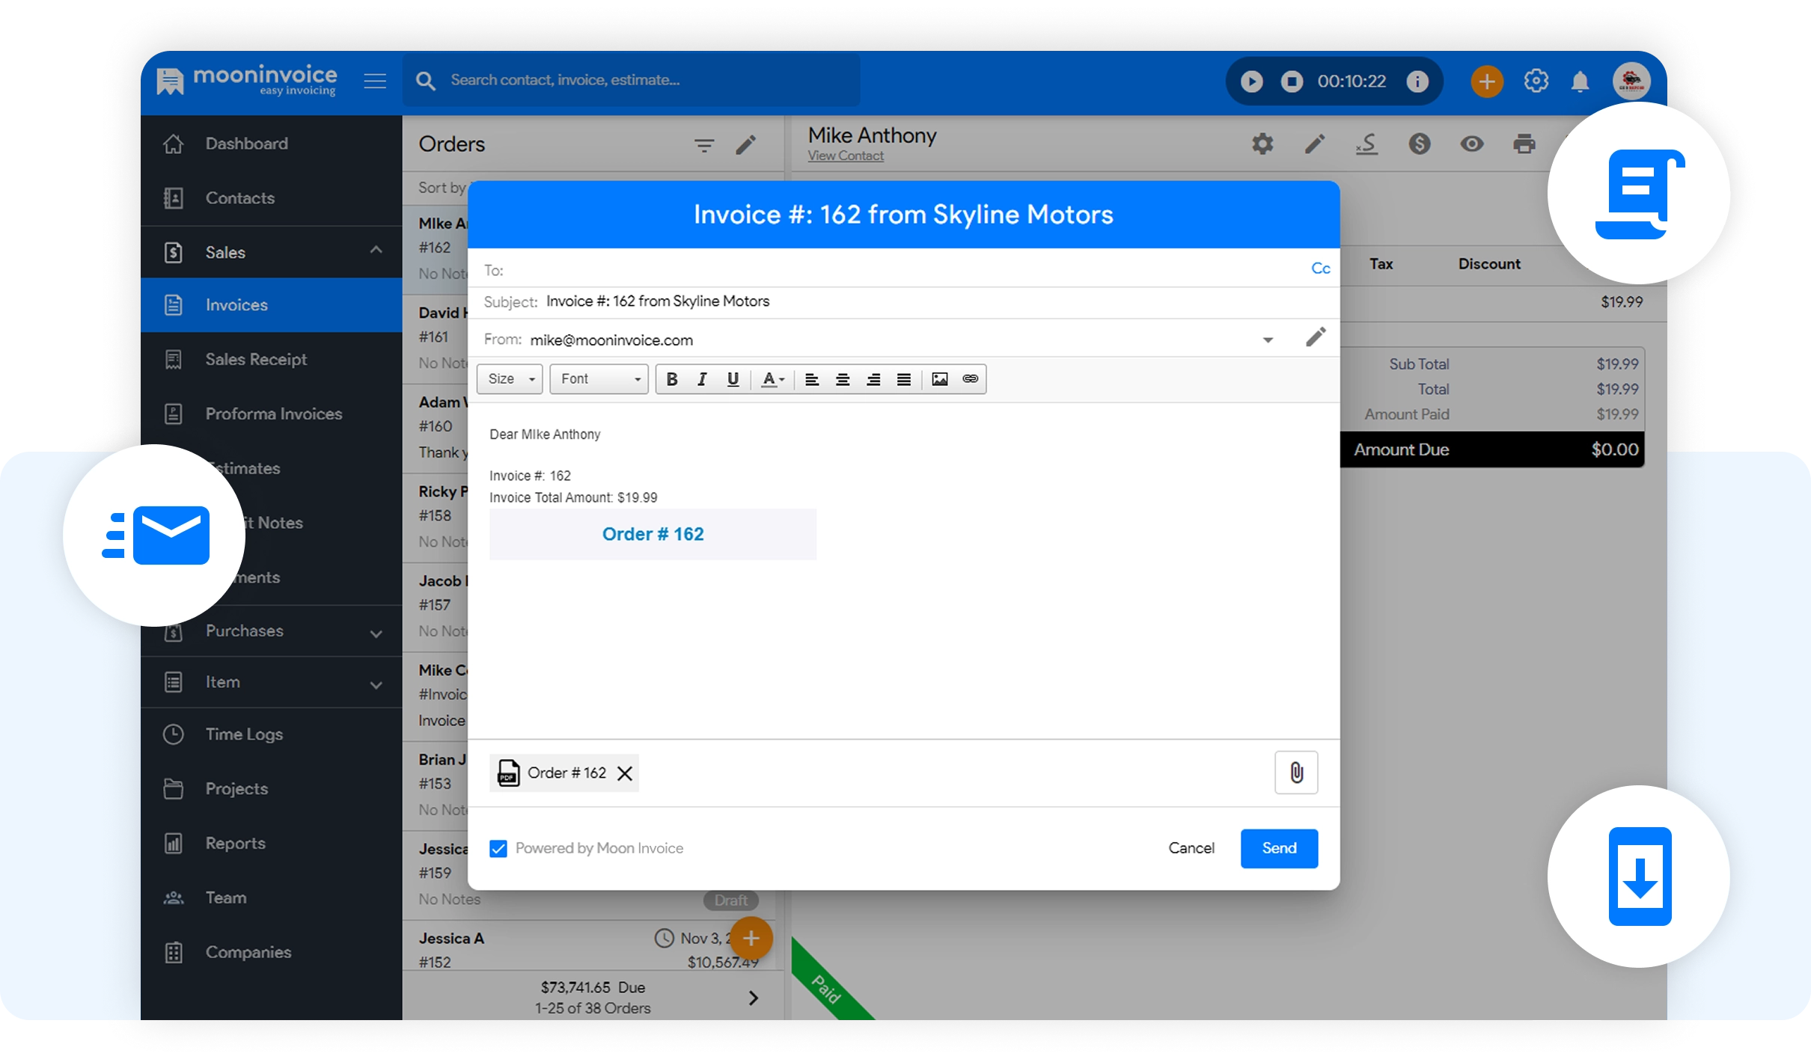This screenshot has height=1059, width=1811.
Task: Open the Size dropdown
Action: click(510, 379)
